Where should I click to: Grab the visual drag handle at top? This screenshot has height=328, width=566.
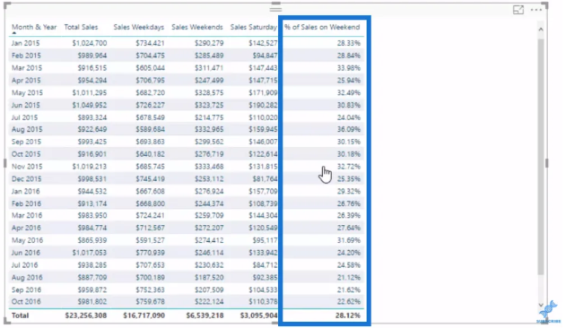[275, 9]
